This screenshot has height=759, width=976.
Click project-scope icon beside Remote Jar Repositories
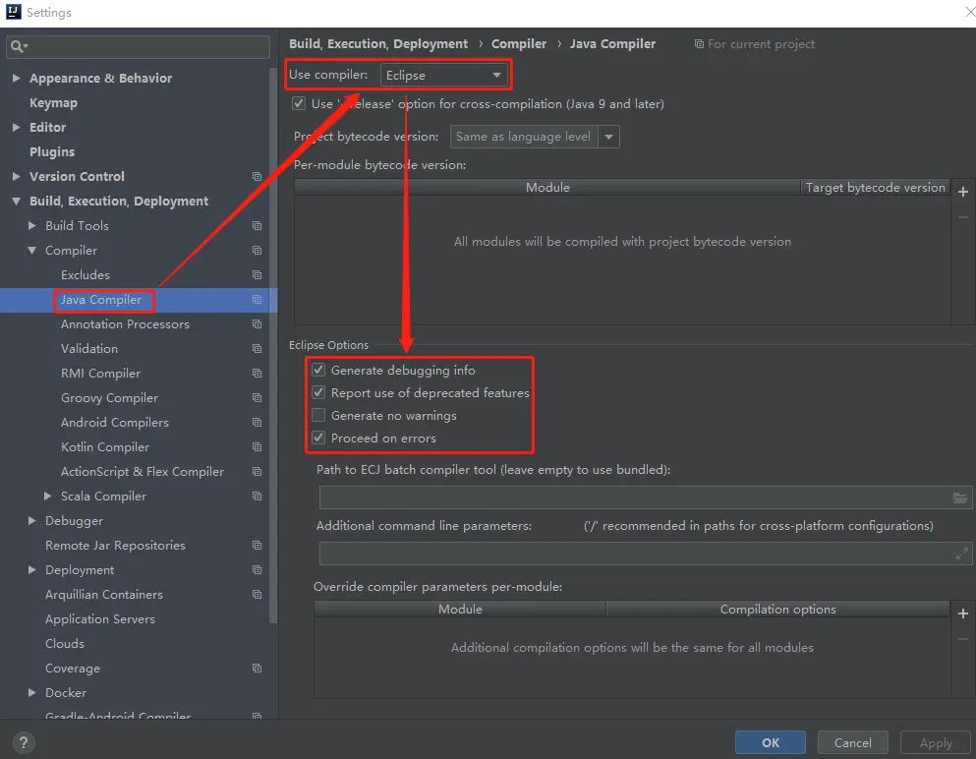click(x=257, y=546)
